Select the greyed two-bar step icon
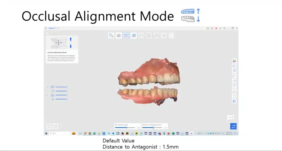The width and height of the screenshot is (282, 151). point(149,35)
